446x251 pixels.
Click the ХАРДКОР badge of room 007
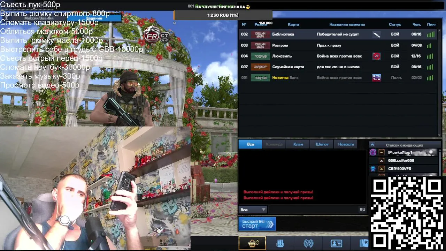[x=260, y=67]
